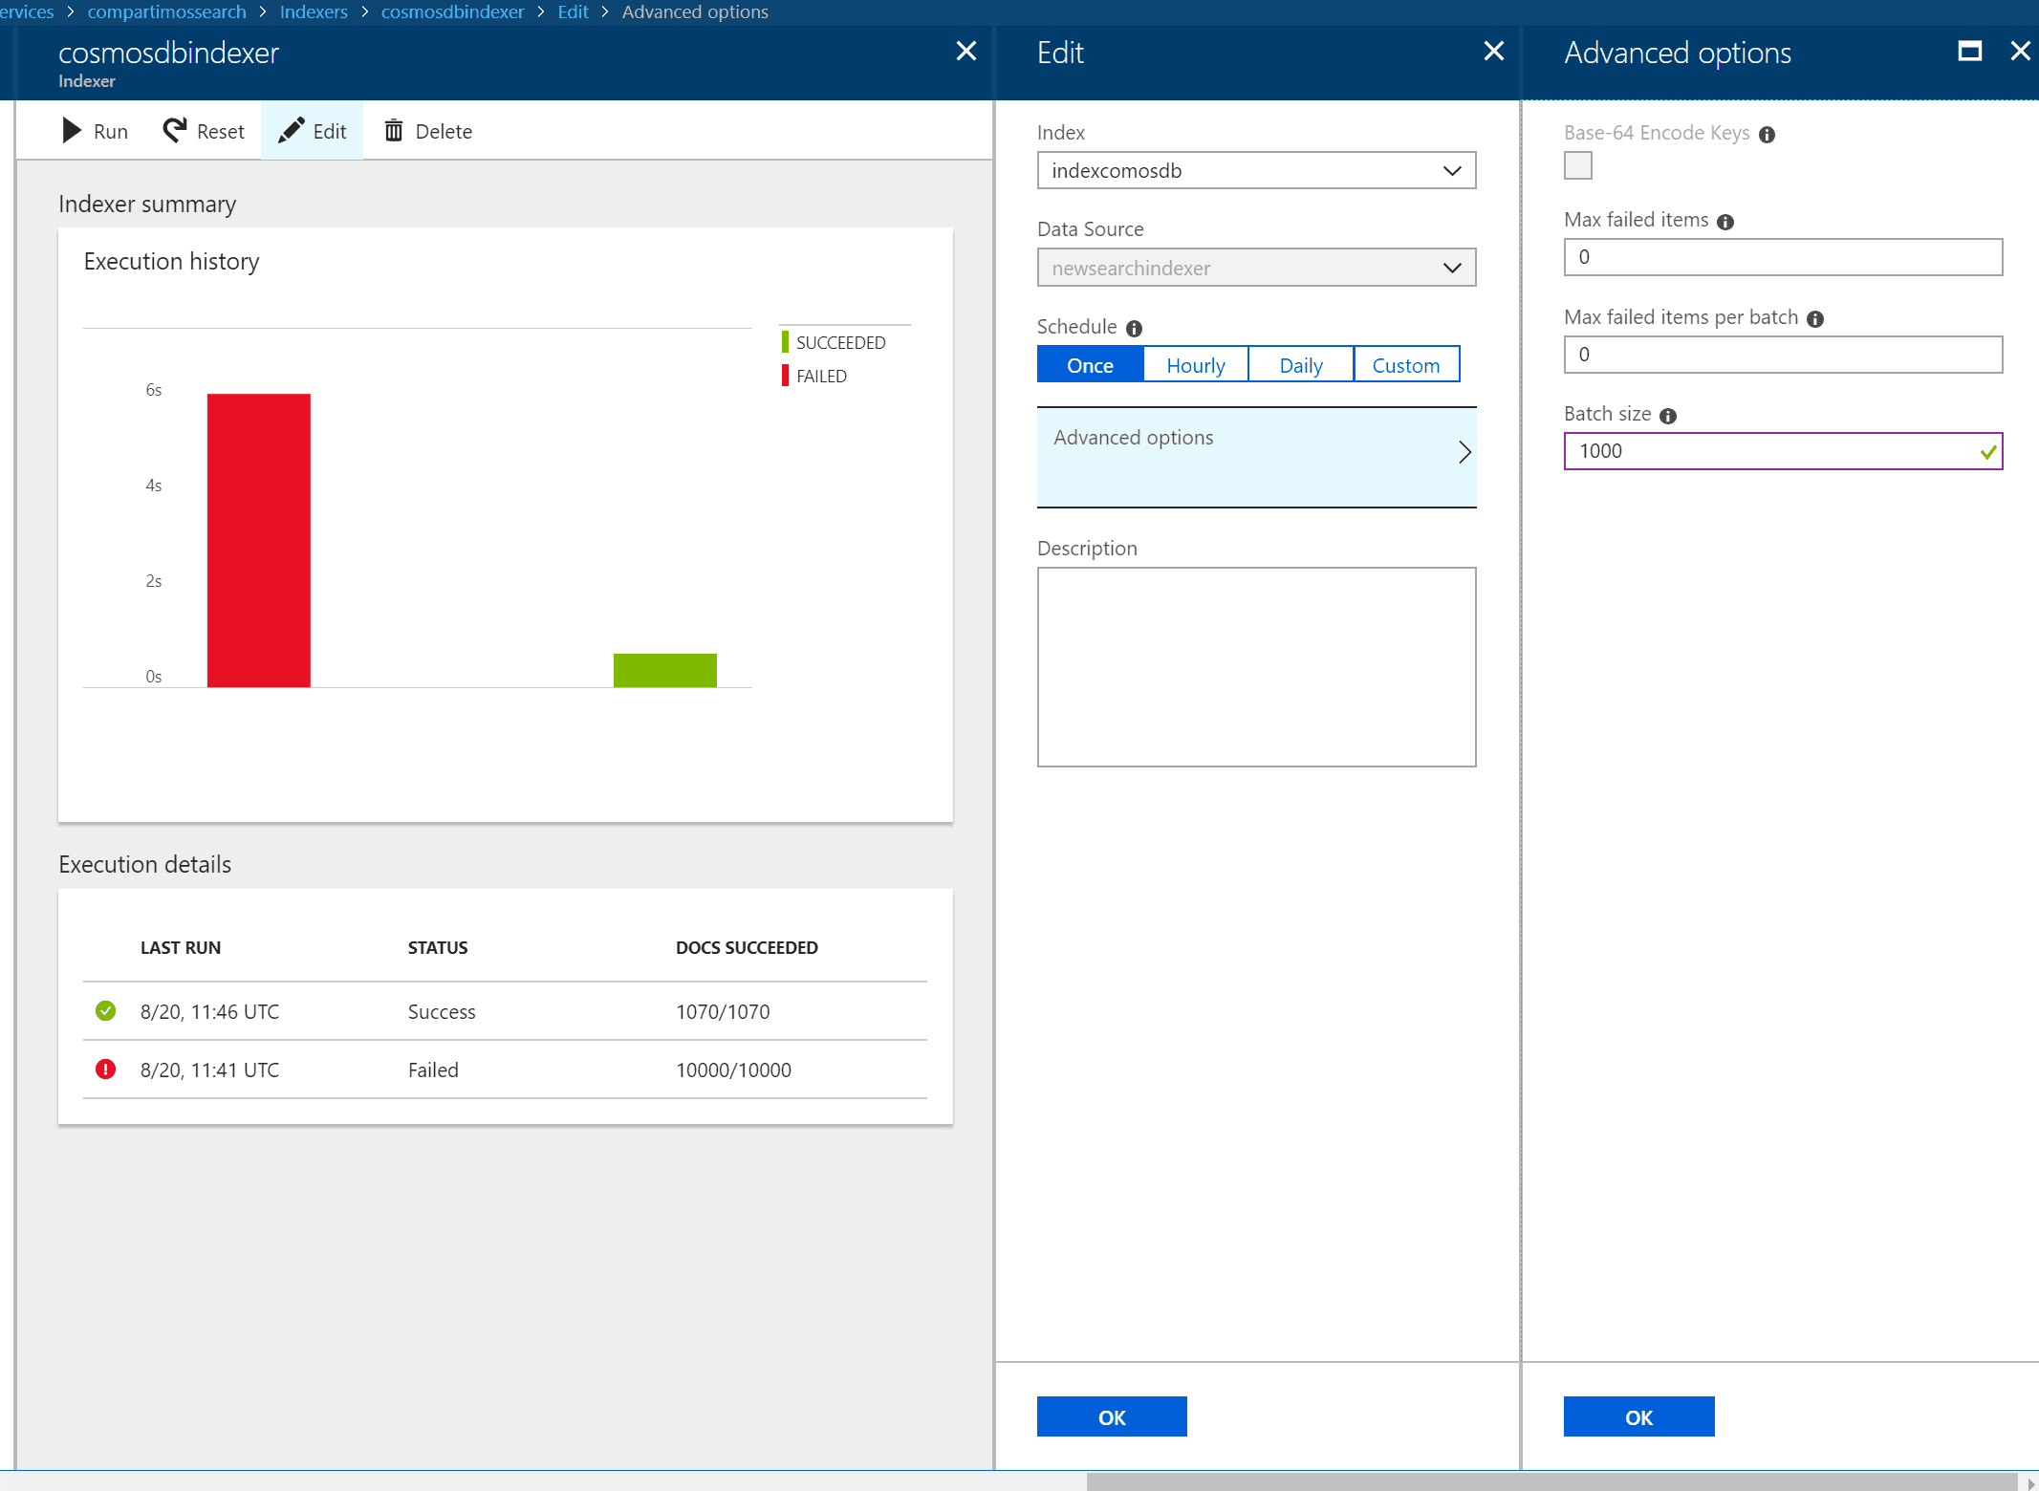Toggle Base-64 Encode Keys checkbox
Viewport: 2039px width, 1491px height.
click(x=1578, y=165)
